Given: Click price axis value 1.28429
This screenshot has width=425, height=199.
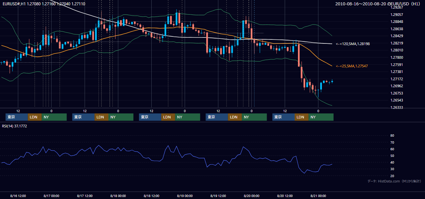Looking at the screenshot, I should click(x=397, y=36).
